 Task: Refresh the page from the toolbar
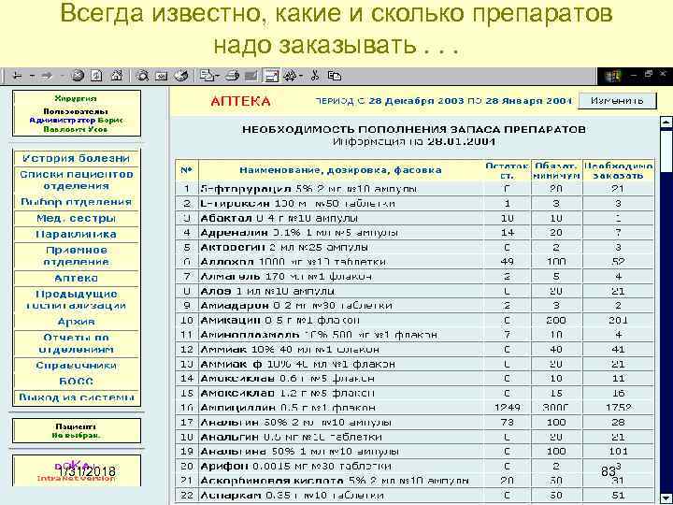[x=96, y=76]
